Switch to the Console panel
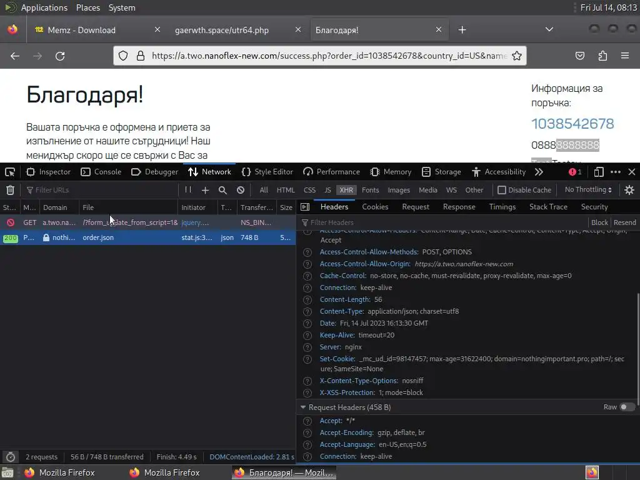 [x=101, y=172]
